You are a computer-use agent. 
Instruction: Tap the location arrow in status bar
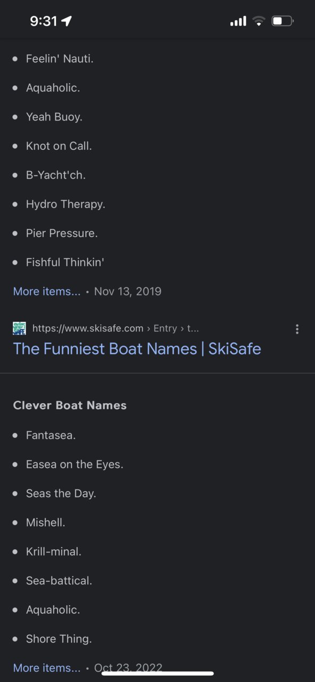(67, 21)
